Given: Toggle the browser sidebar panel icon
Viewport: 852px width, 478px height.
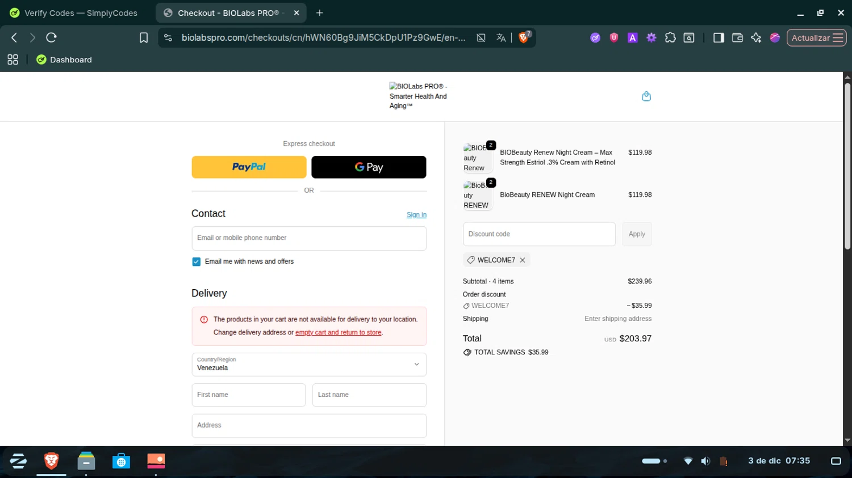Looking at the screenshot, I should [719, 37].
